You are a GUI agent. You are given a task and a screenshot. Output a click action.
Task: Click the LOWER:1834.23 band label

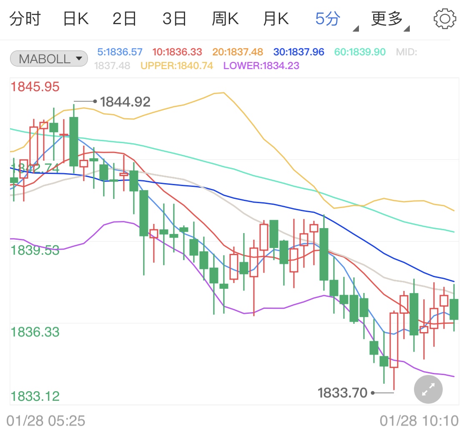pyautogui.click(x=261, y=66)
